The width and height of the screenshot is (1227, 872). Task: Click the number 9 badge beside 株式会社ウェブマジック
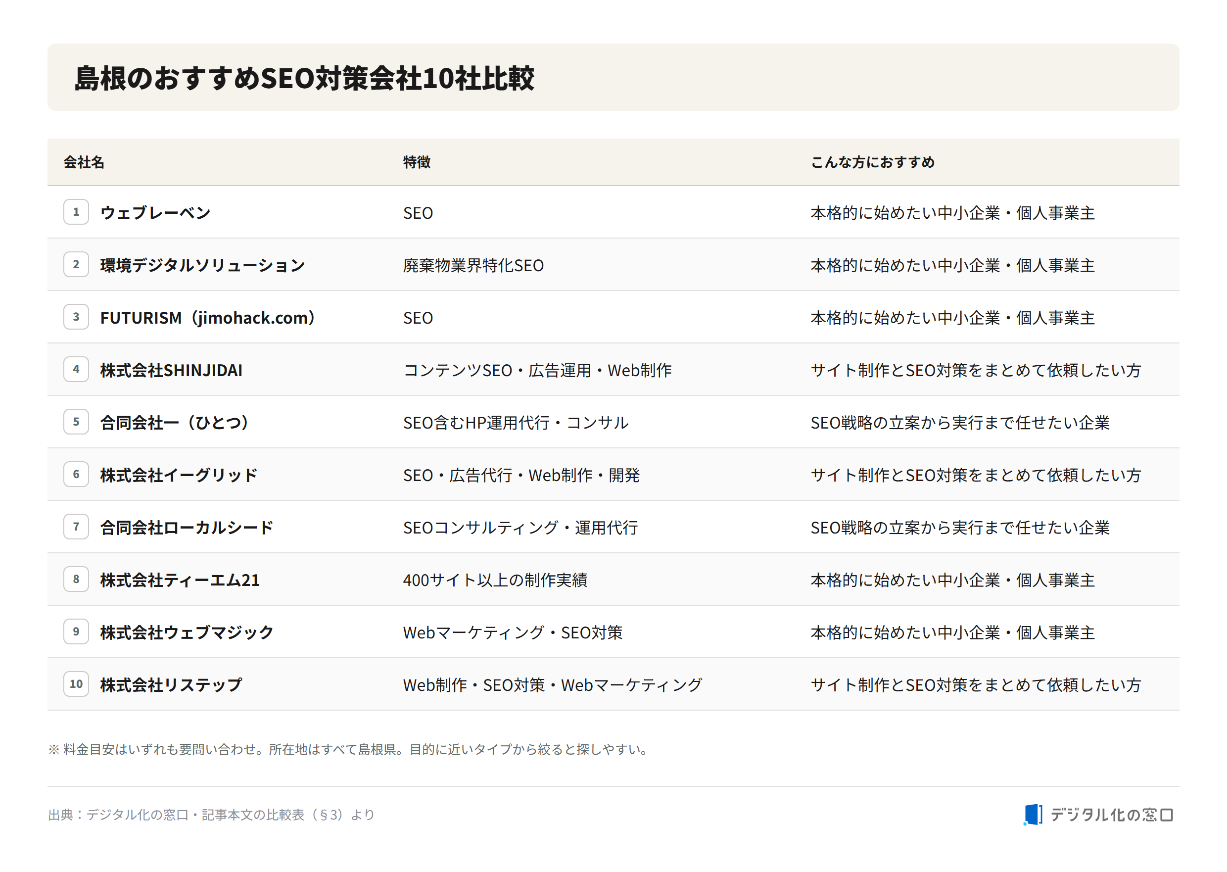pos(76,631)
